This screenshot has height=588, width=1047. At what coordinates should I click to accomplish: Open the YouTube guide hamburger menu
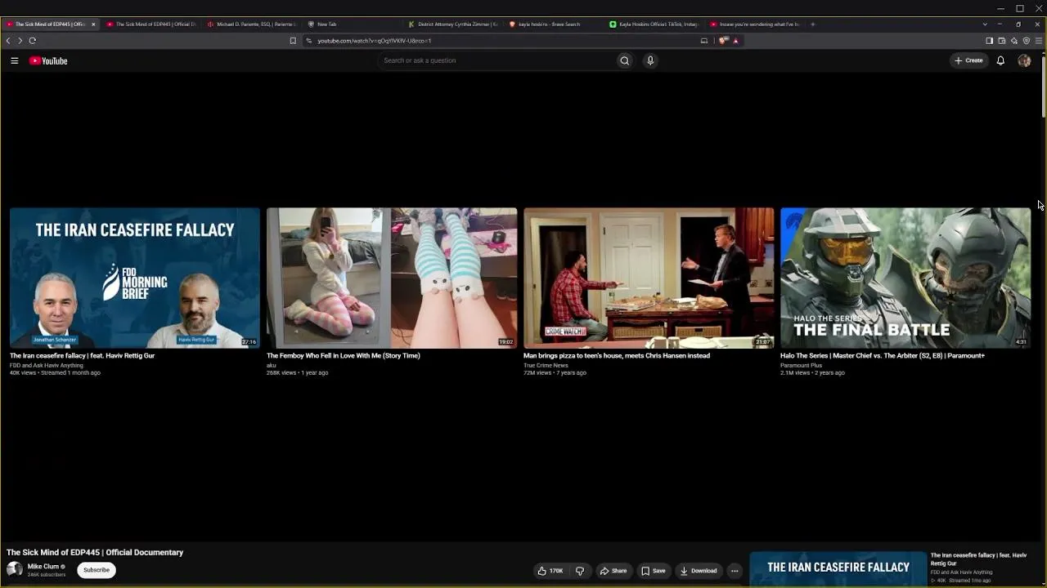click(14, 60)
